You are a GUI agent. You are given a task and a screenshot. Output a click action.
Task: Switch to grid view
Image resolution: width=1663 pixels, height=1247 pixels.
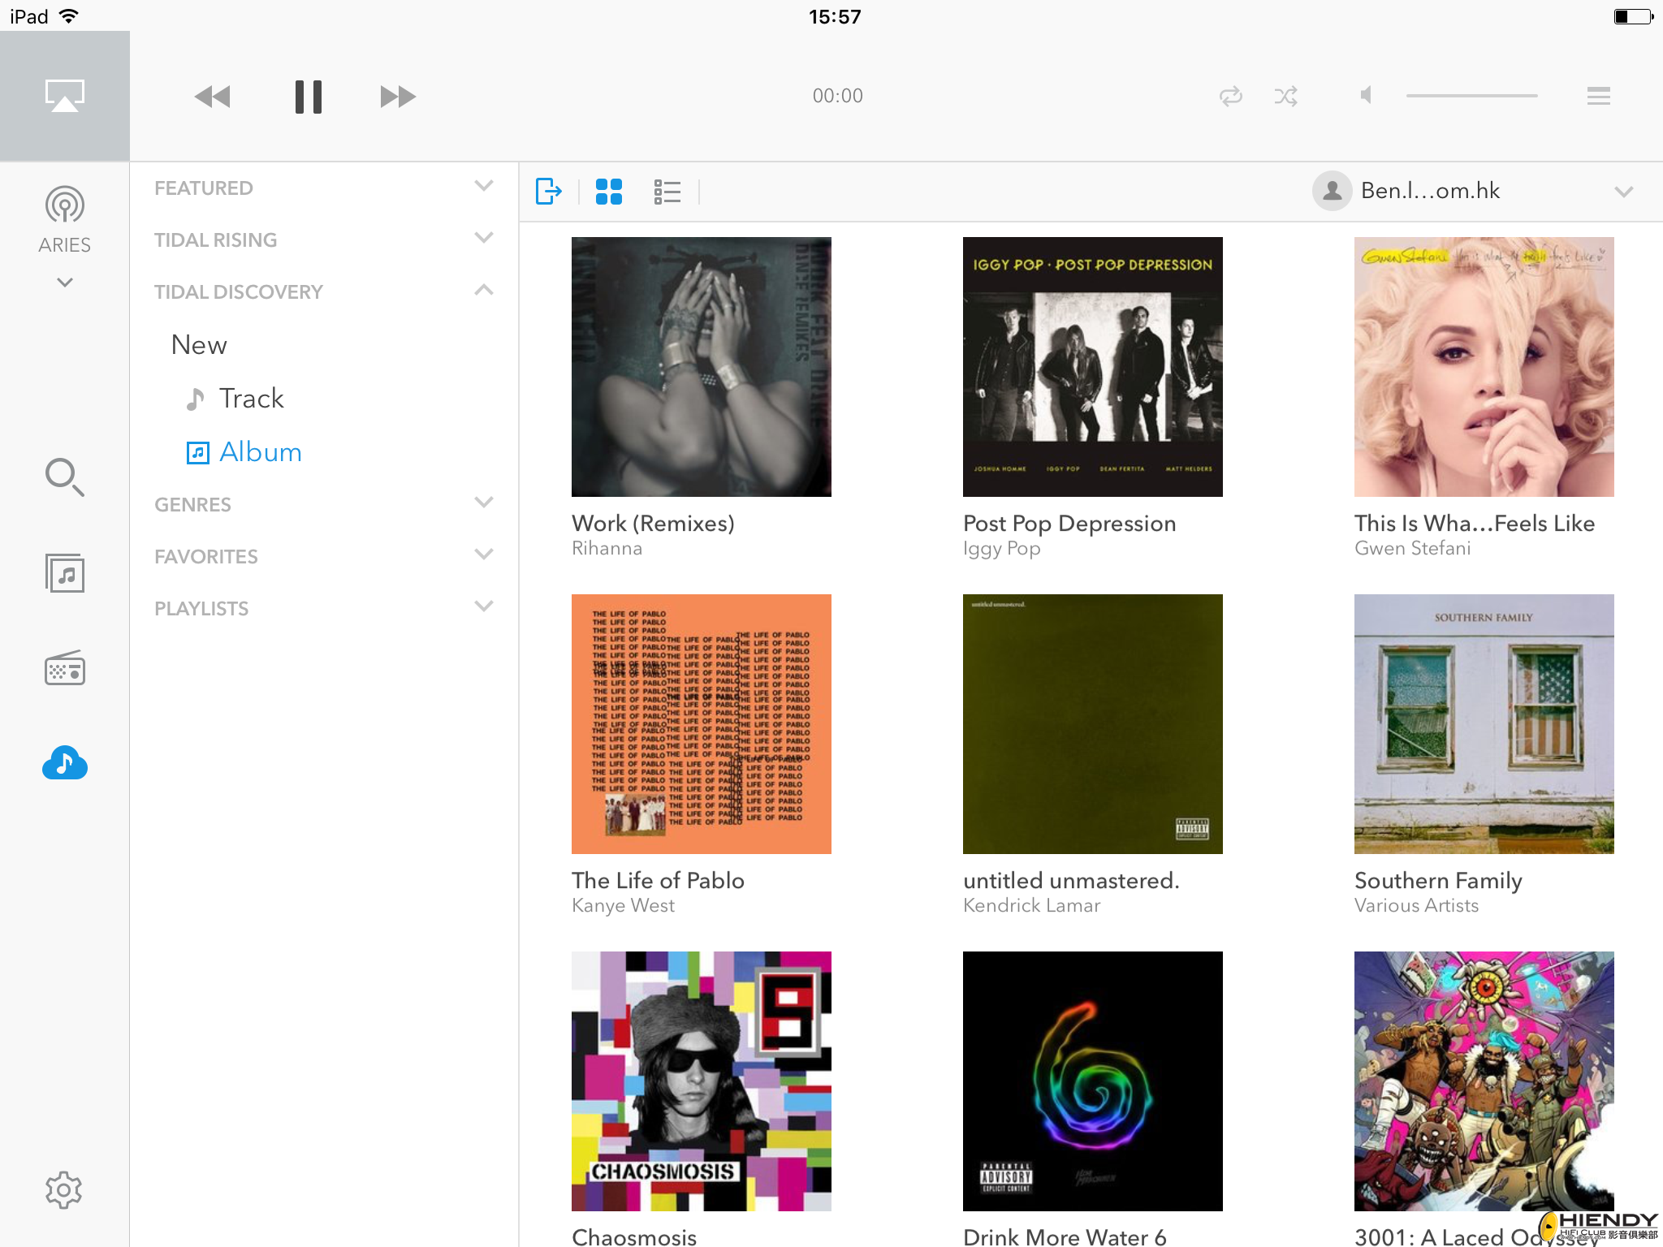609,192
